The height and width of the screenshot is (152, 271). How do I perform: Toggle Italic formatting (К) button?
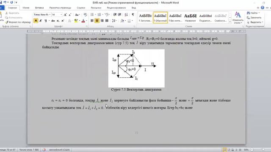(41, 21)
